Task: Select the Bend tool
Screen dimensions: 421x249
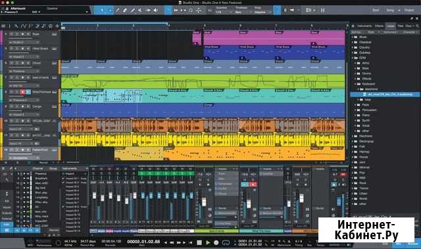Action: pos(147,11)
